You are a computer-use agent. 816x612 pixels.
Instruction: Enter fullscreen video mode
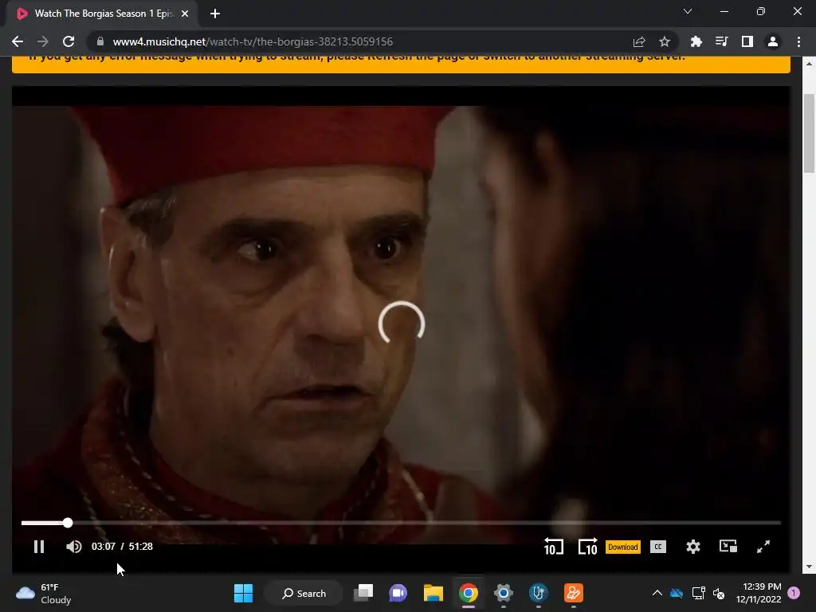tap(763, 547)
